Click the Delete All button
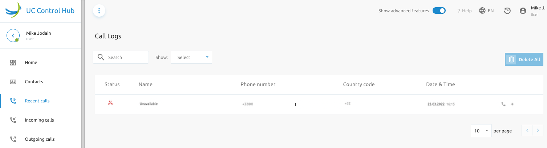Viewport: 547px width, 148px height. click(x=524, y=59)
